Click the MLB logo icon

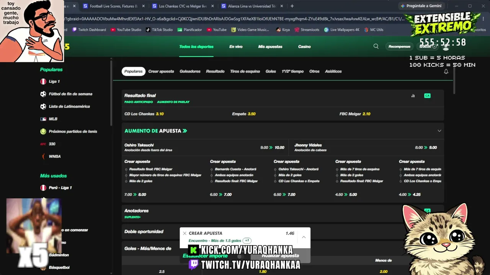coord(43,119)
